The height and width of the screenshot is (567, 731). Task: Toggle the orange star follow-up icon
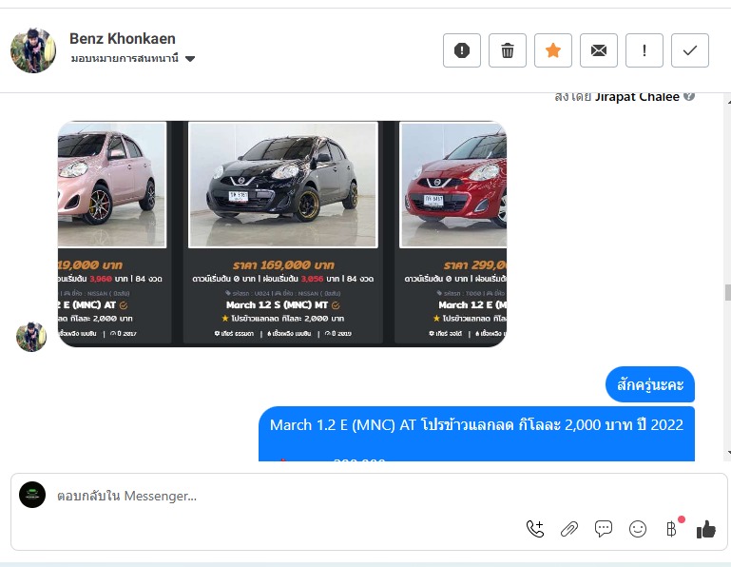(x=553, y=50)
